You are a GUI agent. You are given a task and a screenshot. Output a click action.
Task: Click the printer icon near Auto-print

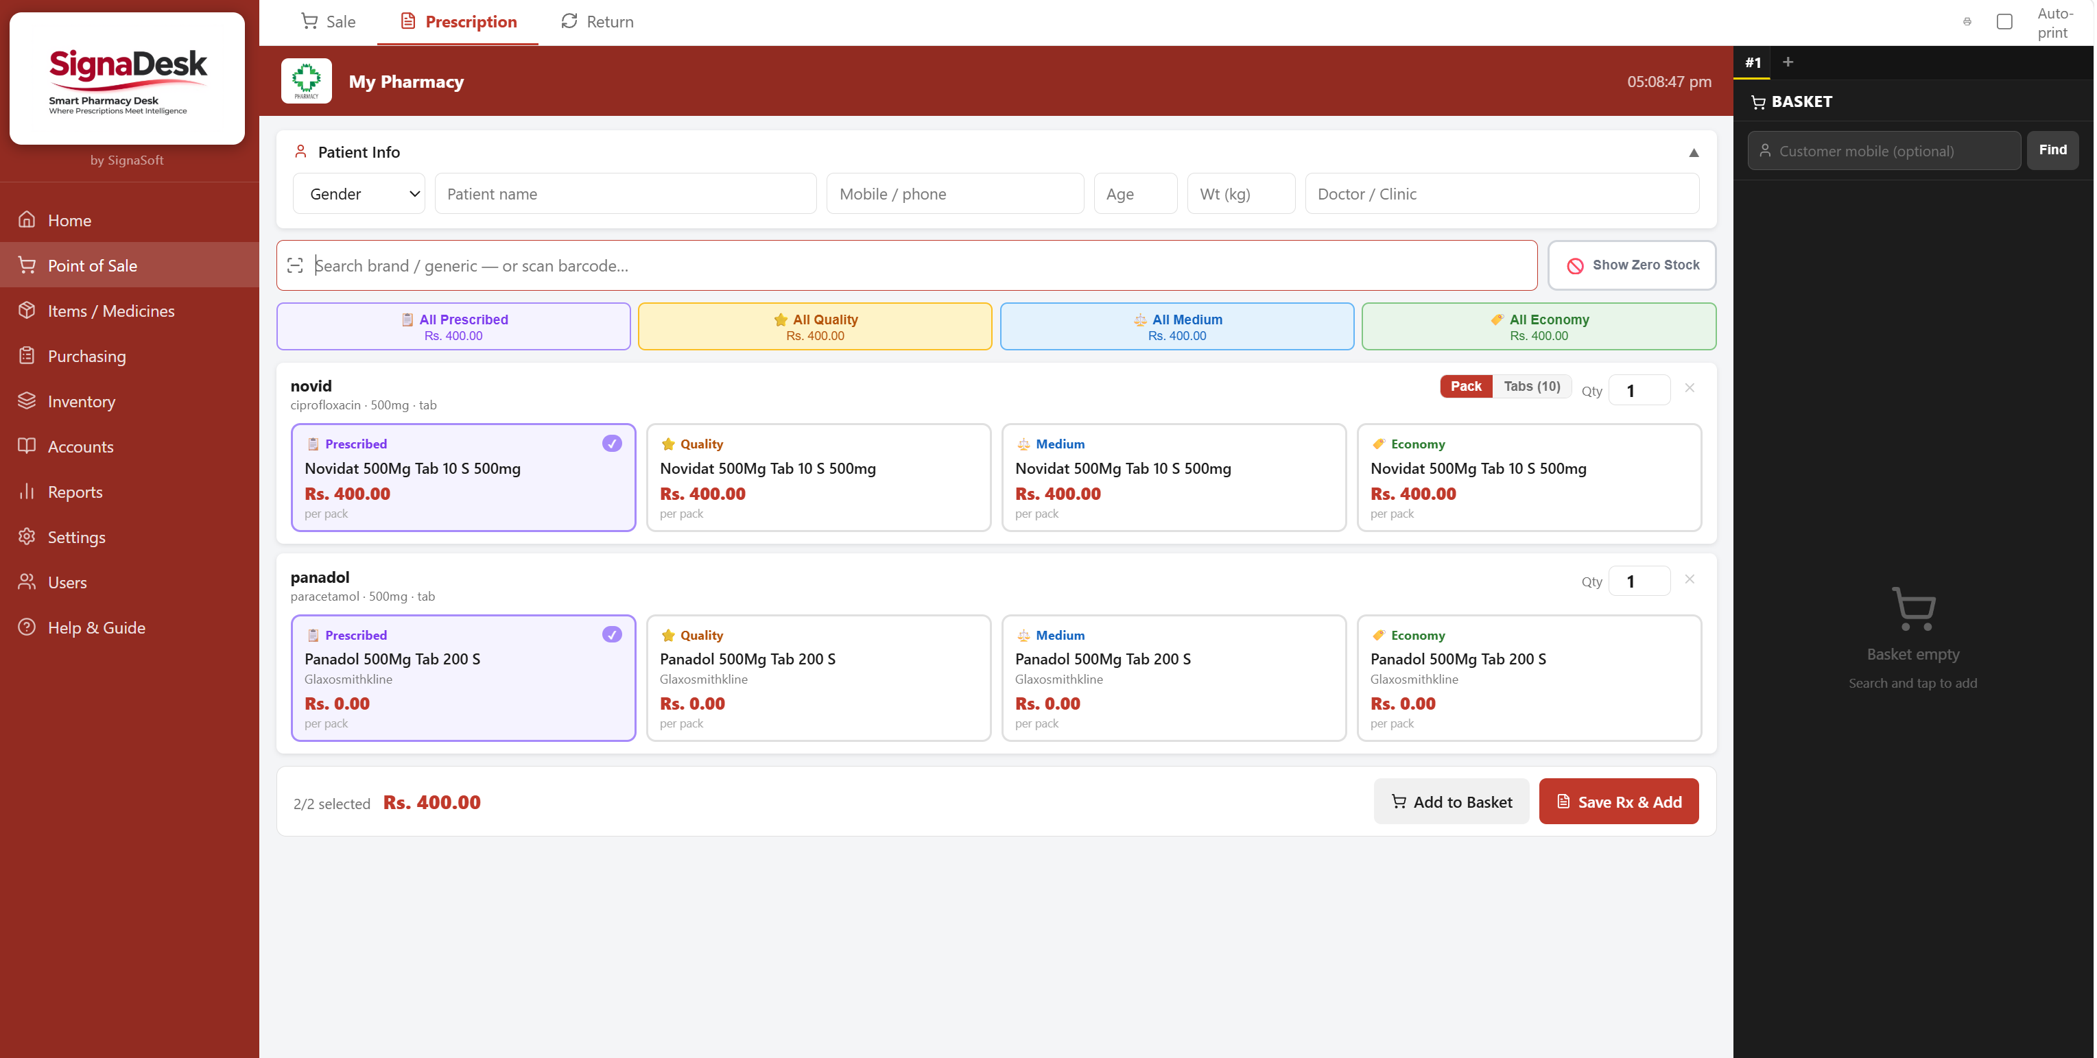[x=1967, y=22]
